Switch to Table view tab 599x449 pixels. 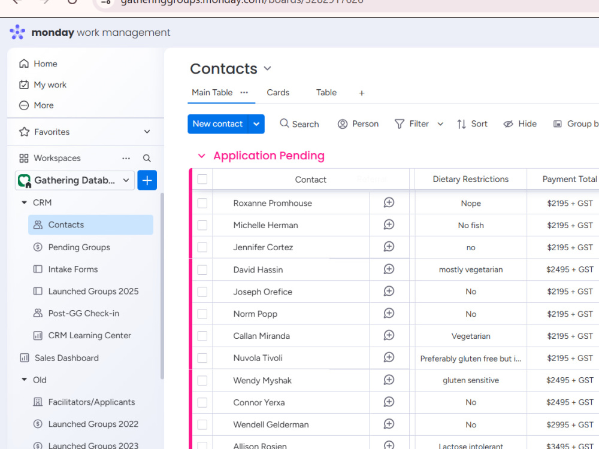(326, 92)
